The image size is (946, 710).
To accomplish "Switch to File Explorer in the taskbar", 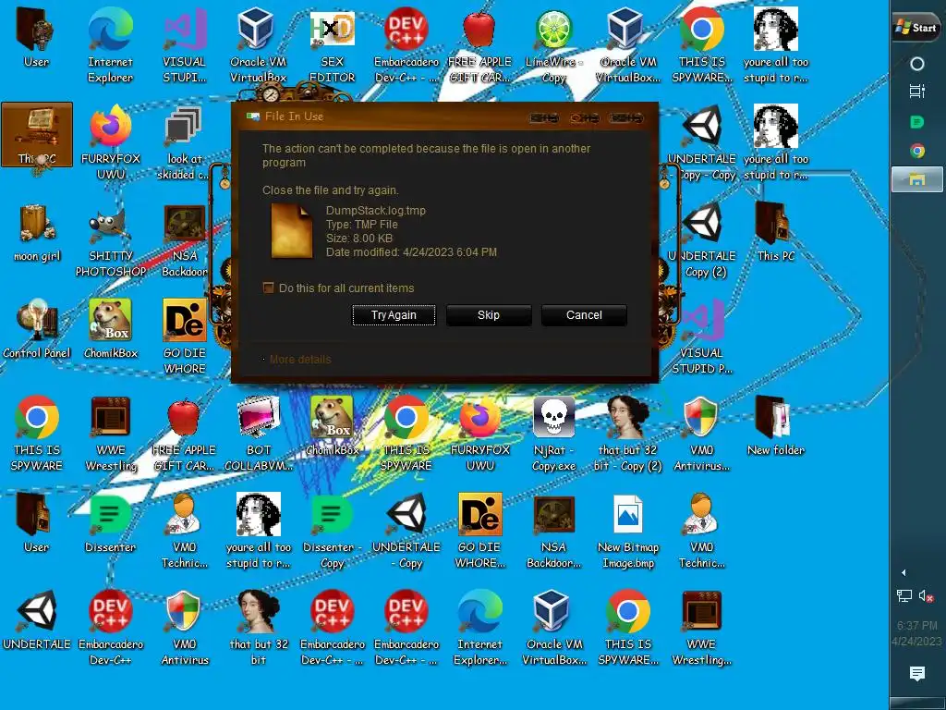I will point(917,179).
